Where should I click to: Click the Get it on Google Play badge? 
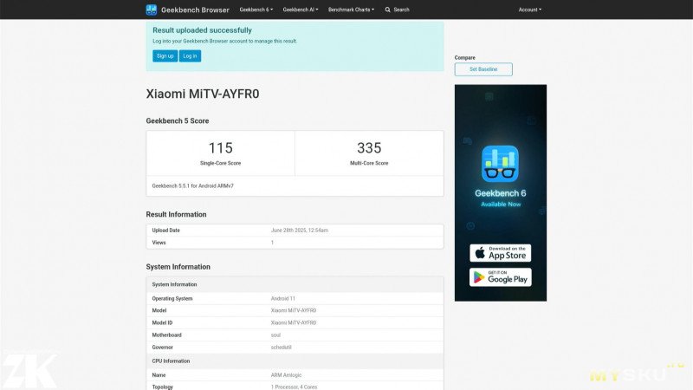pyautogui.click(x=501, y=277)
